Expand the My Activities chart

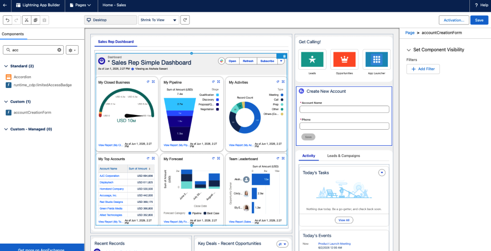(283, 82)
